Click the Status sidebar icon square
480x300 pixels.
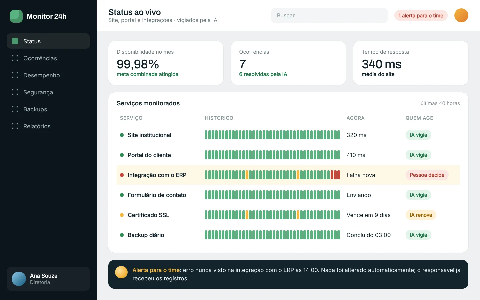coord(15,41)
